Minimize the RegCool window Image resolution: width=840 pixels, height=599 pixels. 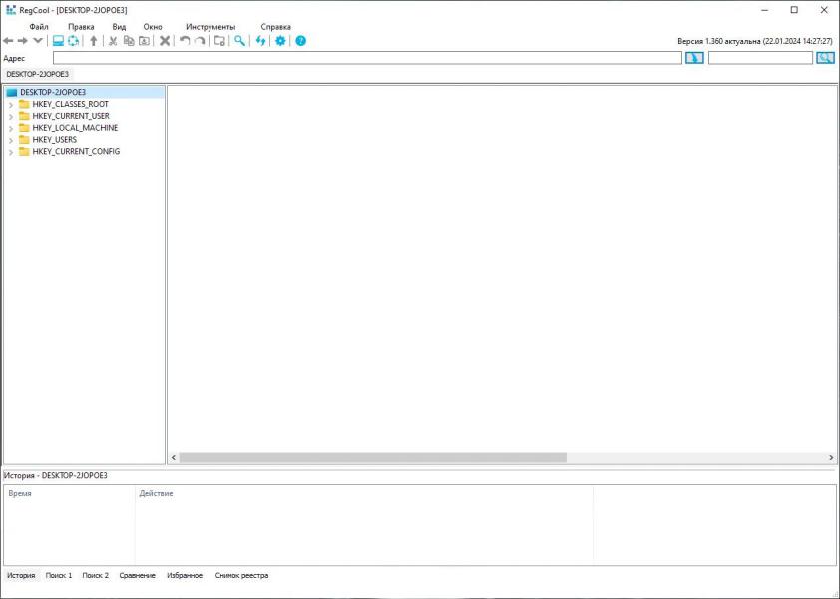pyautogui.click(x=765, y=10)
